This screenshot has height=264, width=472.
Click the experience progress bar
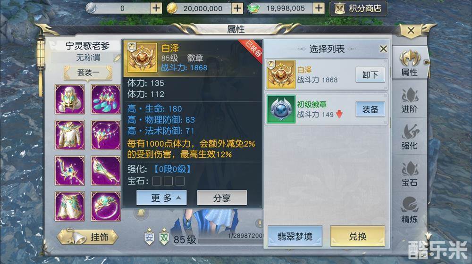(x=231, y=241)
